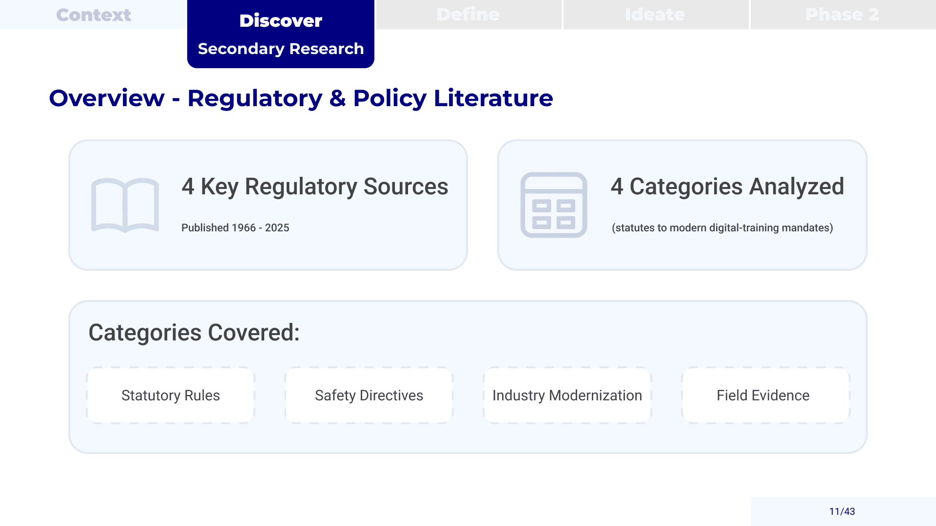Click the Overview slide title
Image resolution: width=936 pixels, height=526 pixels.
click(x=301, y=98)
